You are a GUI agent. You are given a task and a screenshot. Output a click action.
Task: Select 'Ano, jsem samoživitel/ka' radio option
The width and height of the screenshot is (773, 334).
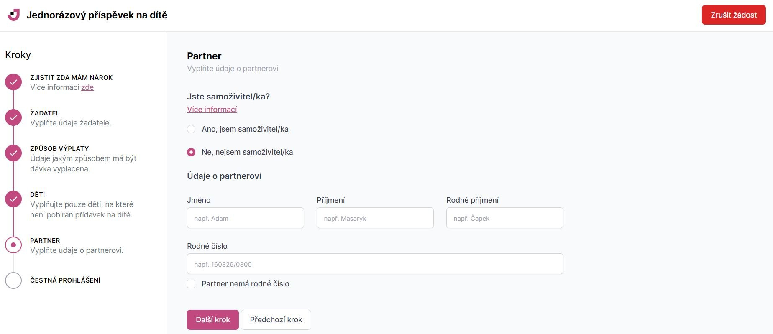click(191, 129)
